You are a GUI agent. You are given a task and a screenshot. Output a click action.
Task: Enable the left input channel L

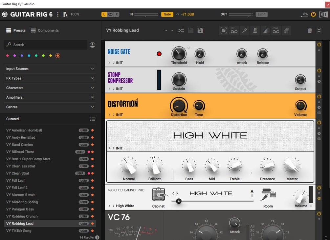104,14
